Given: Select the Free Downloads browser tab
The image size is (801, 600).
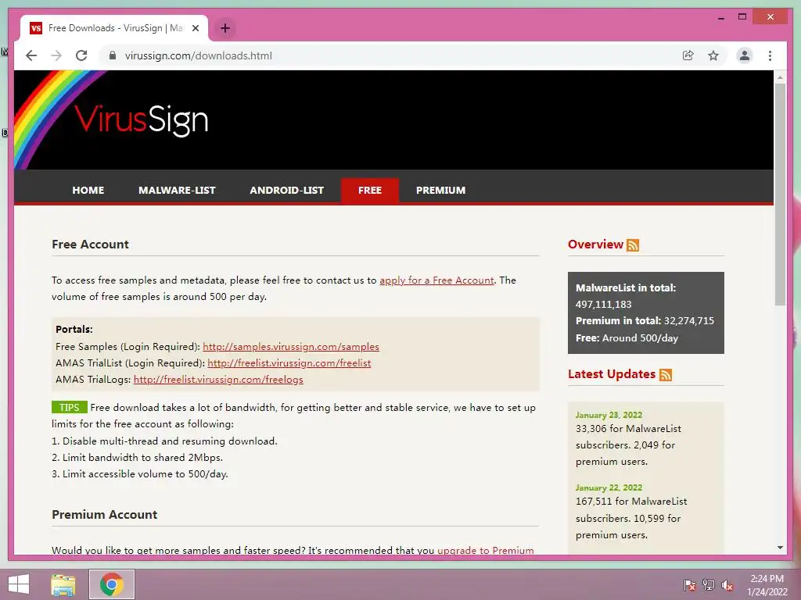Looking at the screenshot, I should pos(113,28).
